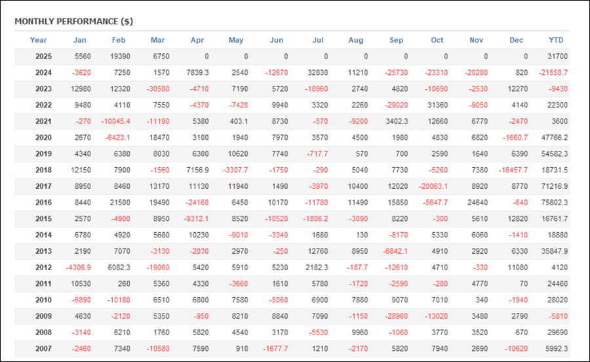
Task: Select the 2007 year row label
Action: click(44, 348)
